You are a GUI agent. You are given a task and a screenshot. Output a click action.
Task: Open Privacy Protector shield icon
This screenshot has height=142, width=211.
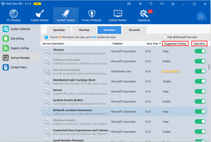[92, 14]
